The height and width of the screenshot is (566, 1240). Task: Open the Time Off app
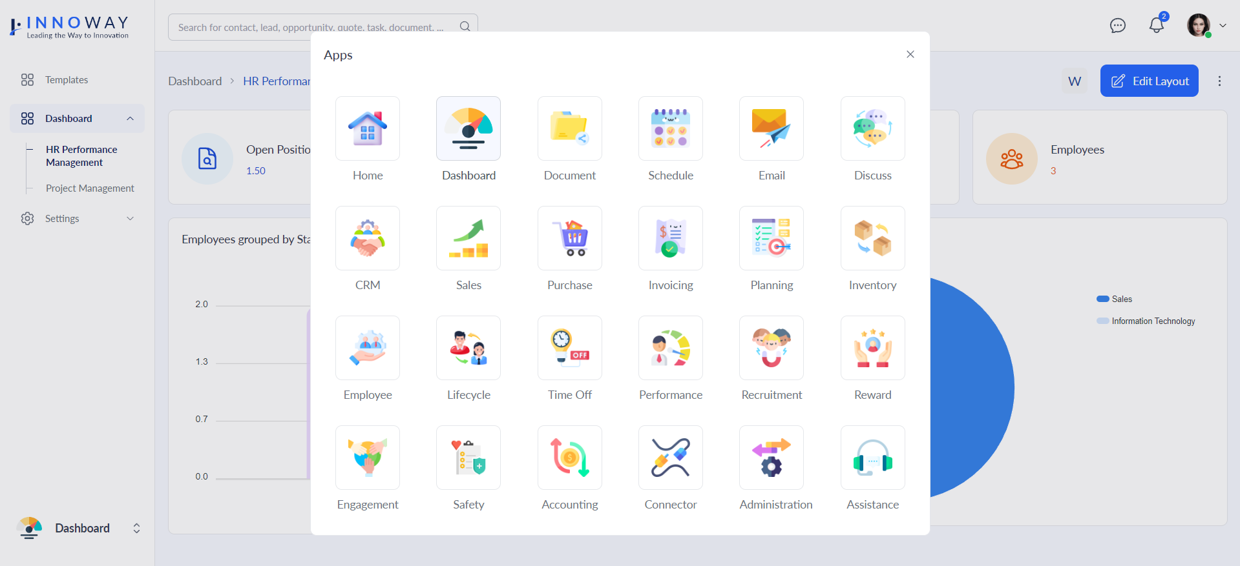569,348
